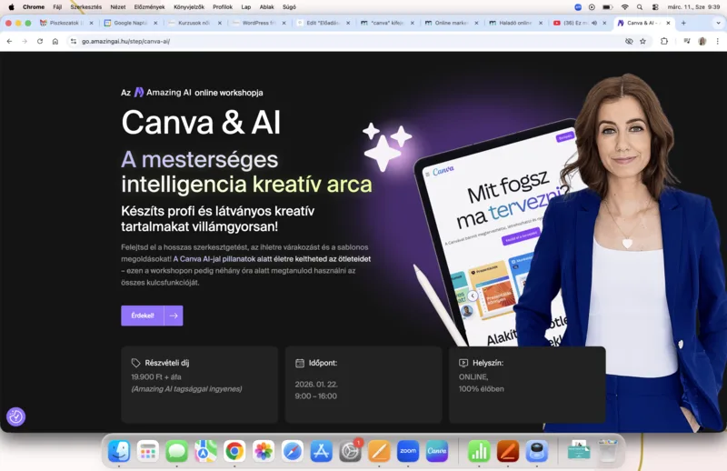Launch Zoom from the Dock
This screenshot has height=471, width=727.
click(x=408, y=451)
